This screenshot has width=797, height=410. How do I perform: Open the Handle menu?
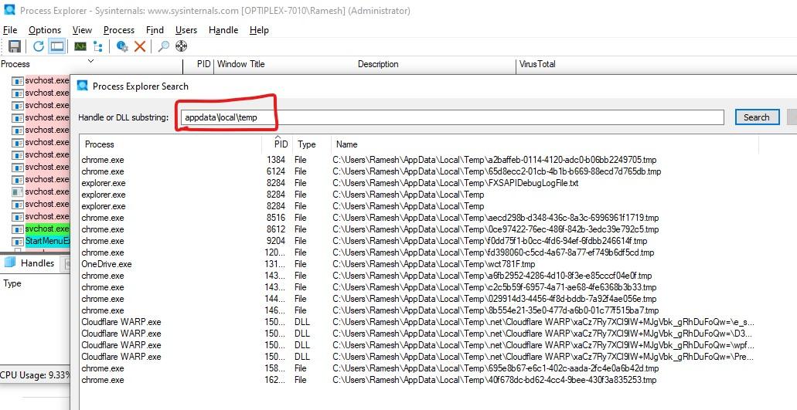(223, 30)
